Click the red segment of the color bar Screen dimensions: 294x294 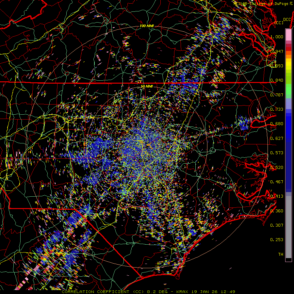(x=288, y=49)
